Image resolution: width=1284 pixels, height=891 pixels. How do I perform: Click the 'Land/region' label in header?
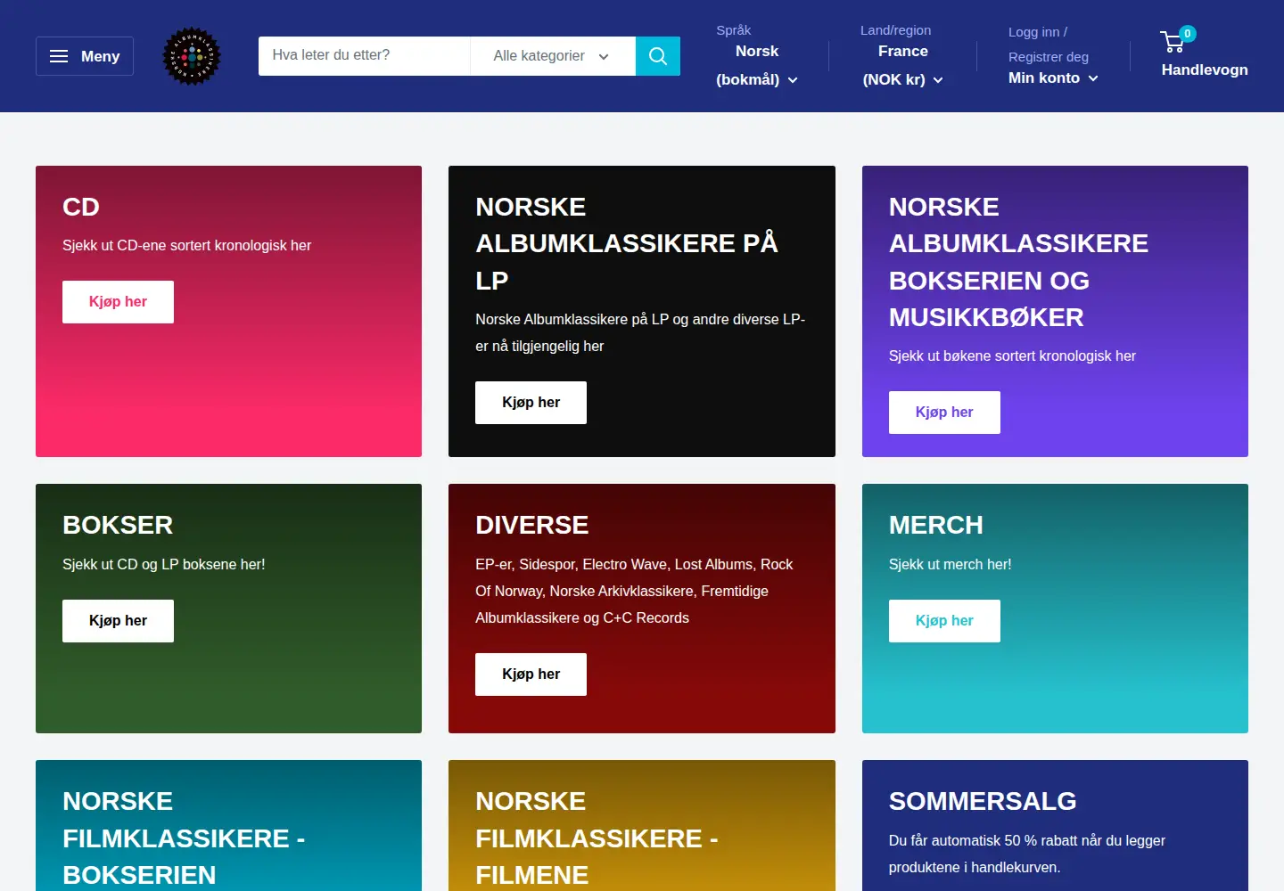[x=895, y=30]
